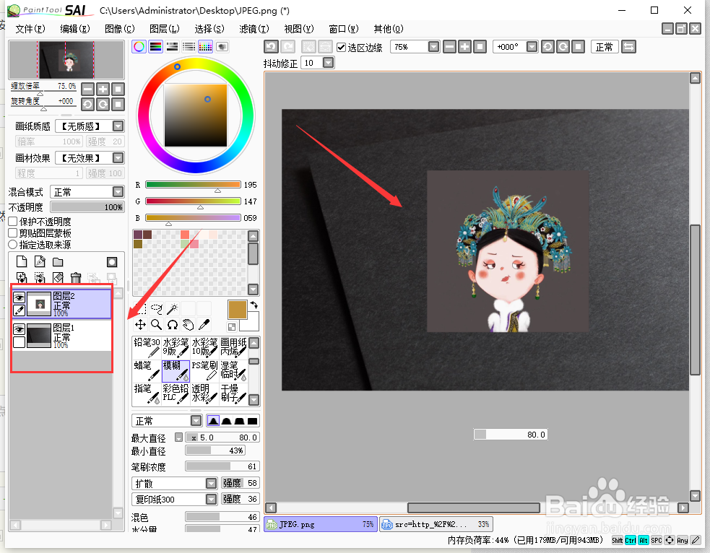Open the 编辑(E) menu

[x=74, y=29]
